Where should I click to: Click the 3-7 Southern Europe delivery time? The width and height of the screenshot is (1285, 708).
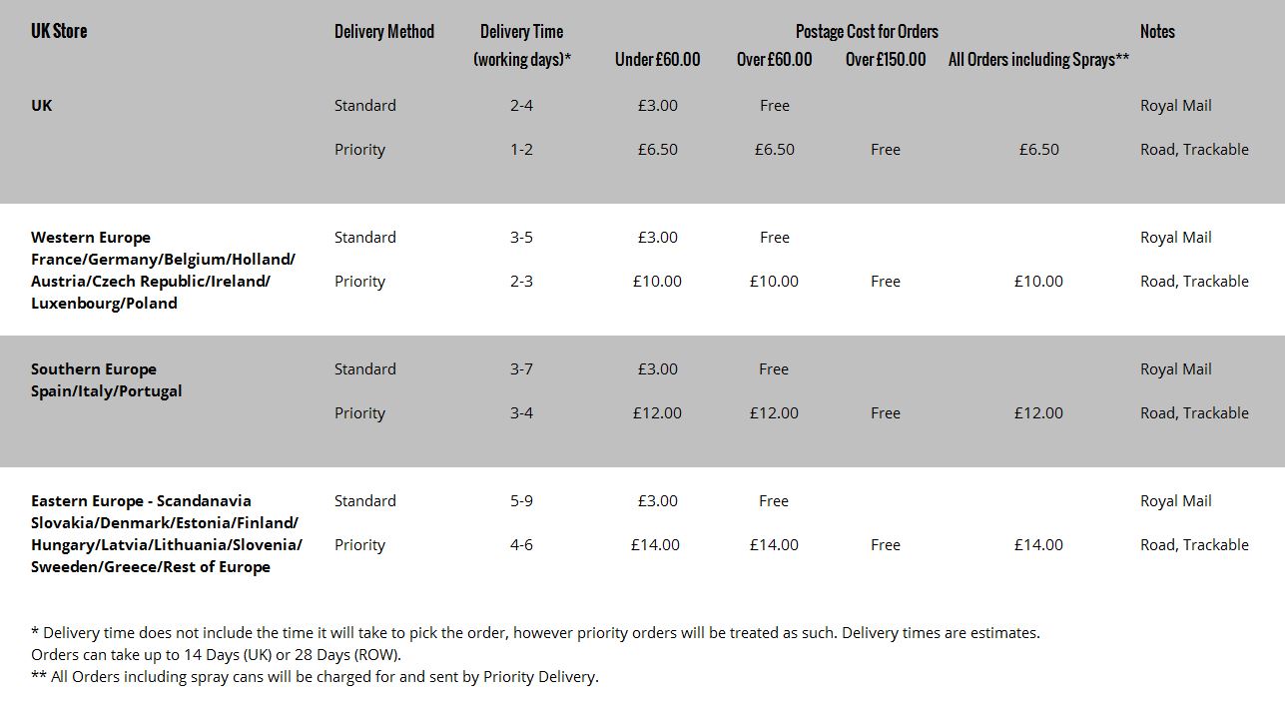click(x=521, y=368)
